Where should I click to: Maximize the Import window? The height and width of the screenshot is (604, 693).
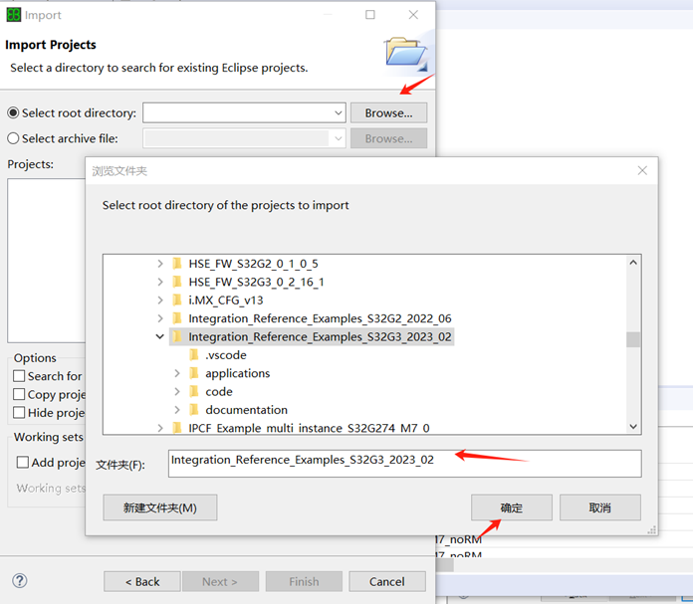[x=370, y=15]
